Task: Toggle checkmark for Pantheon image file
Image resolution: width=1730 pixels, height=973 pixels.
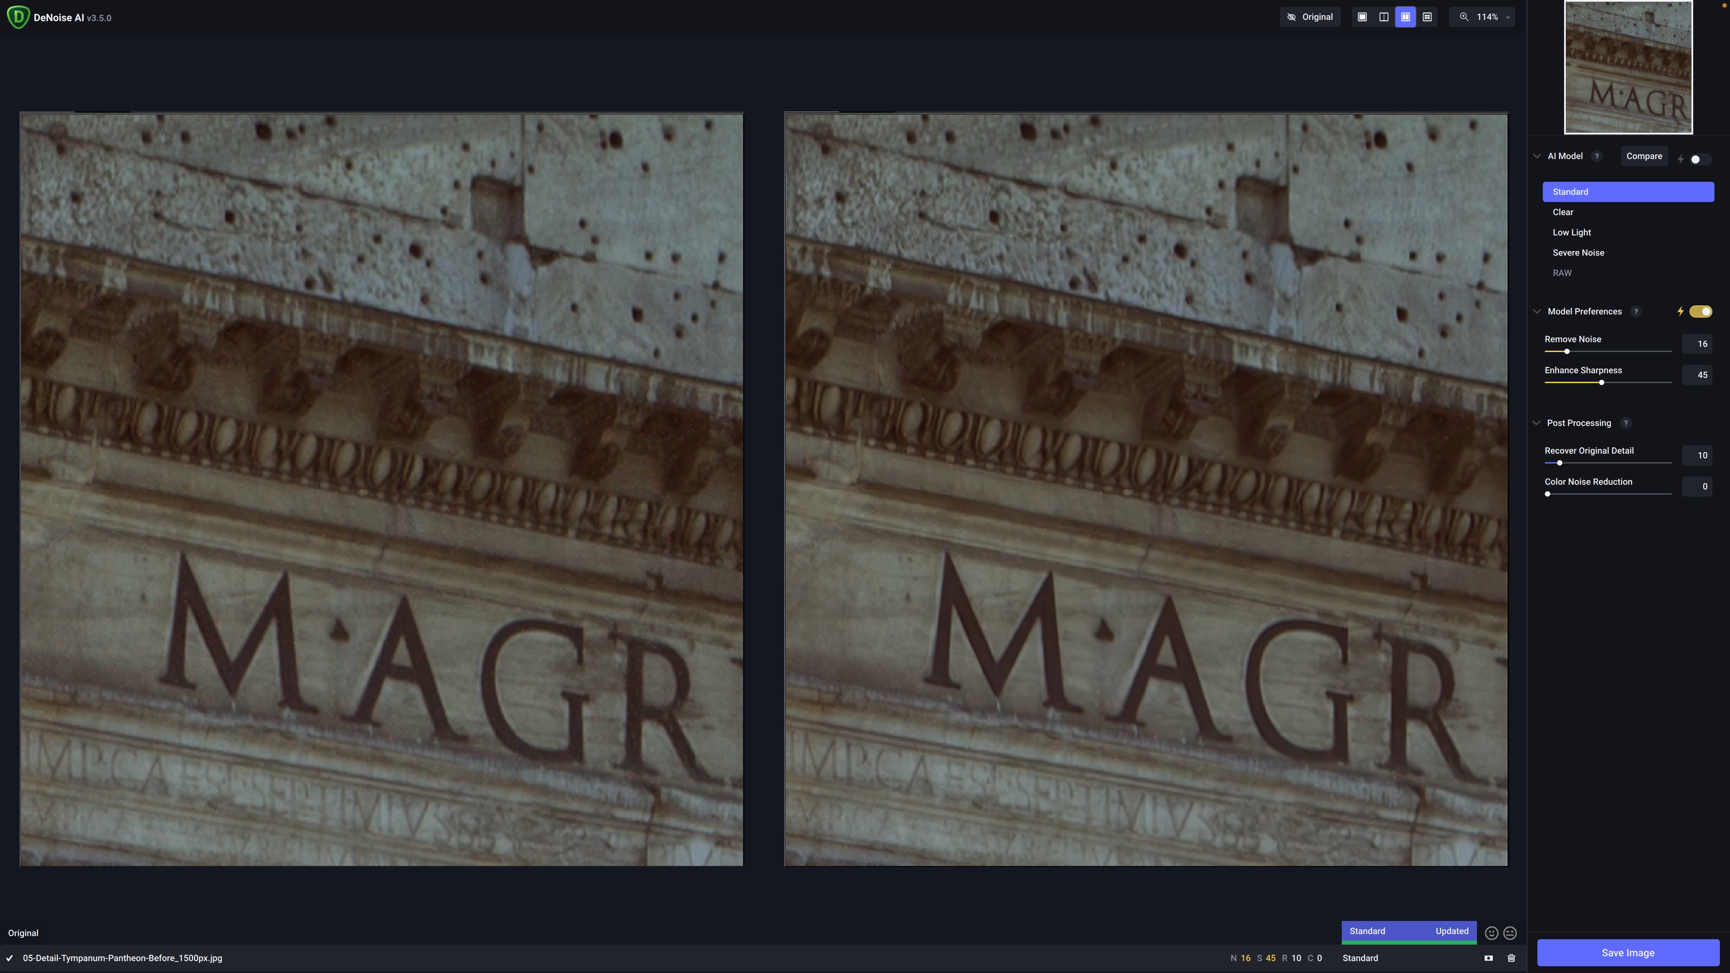Action: [x=9, y=958]
